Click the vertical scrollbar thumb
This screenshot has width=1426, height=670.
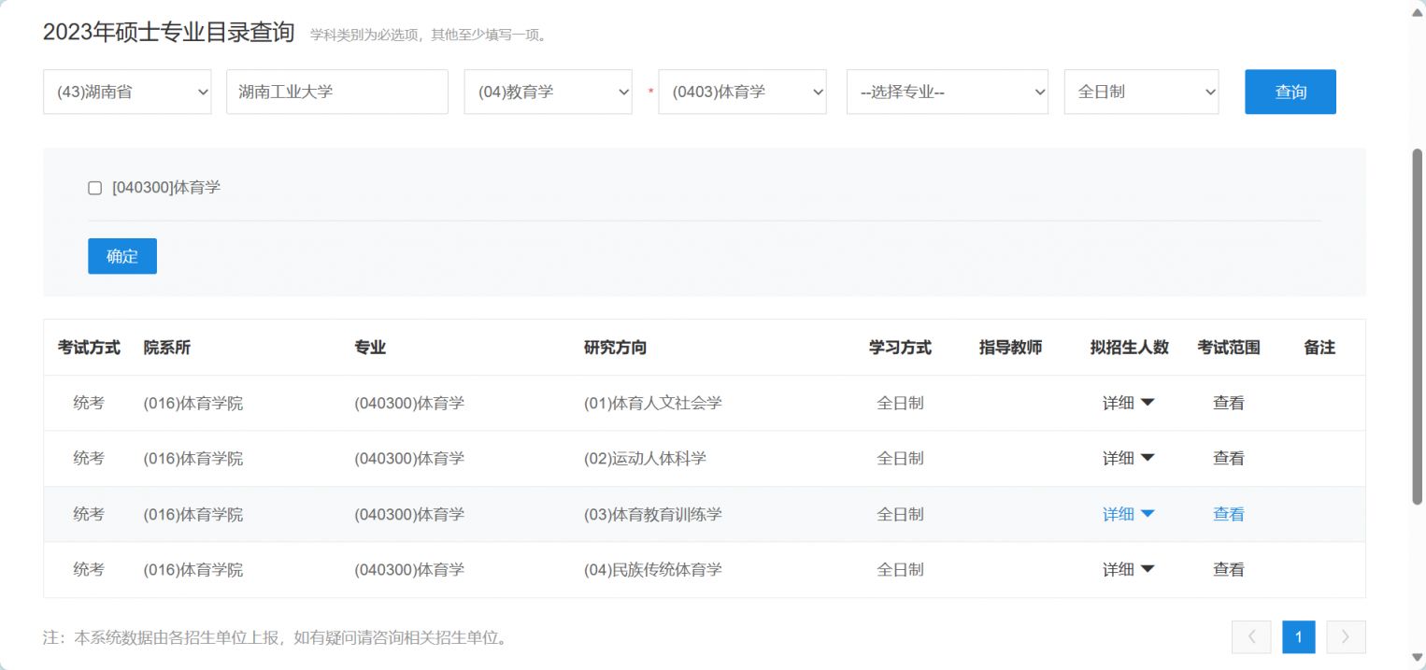point(1418,327)
